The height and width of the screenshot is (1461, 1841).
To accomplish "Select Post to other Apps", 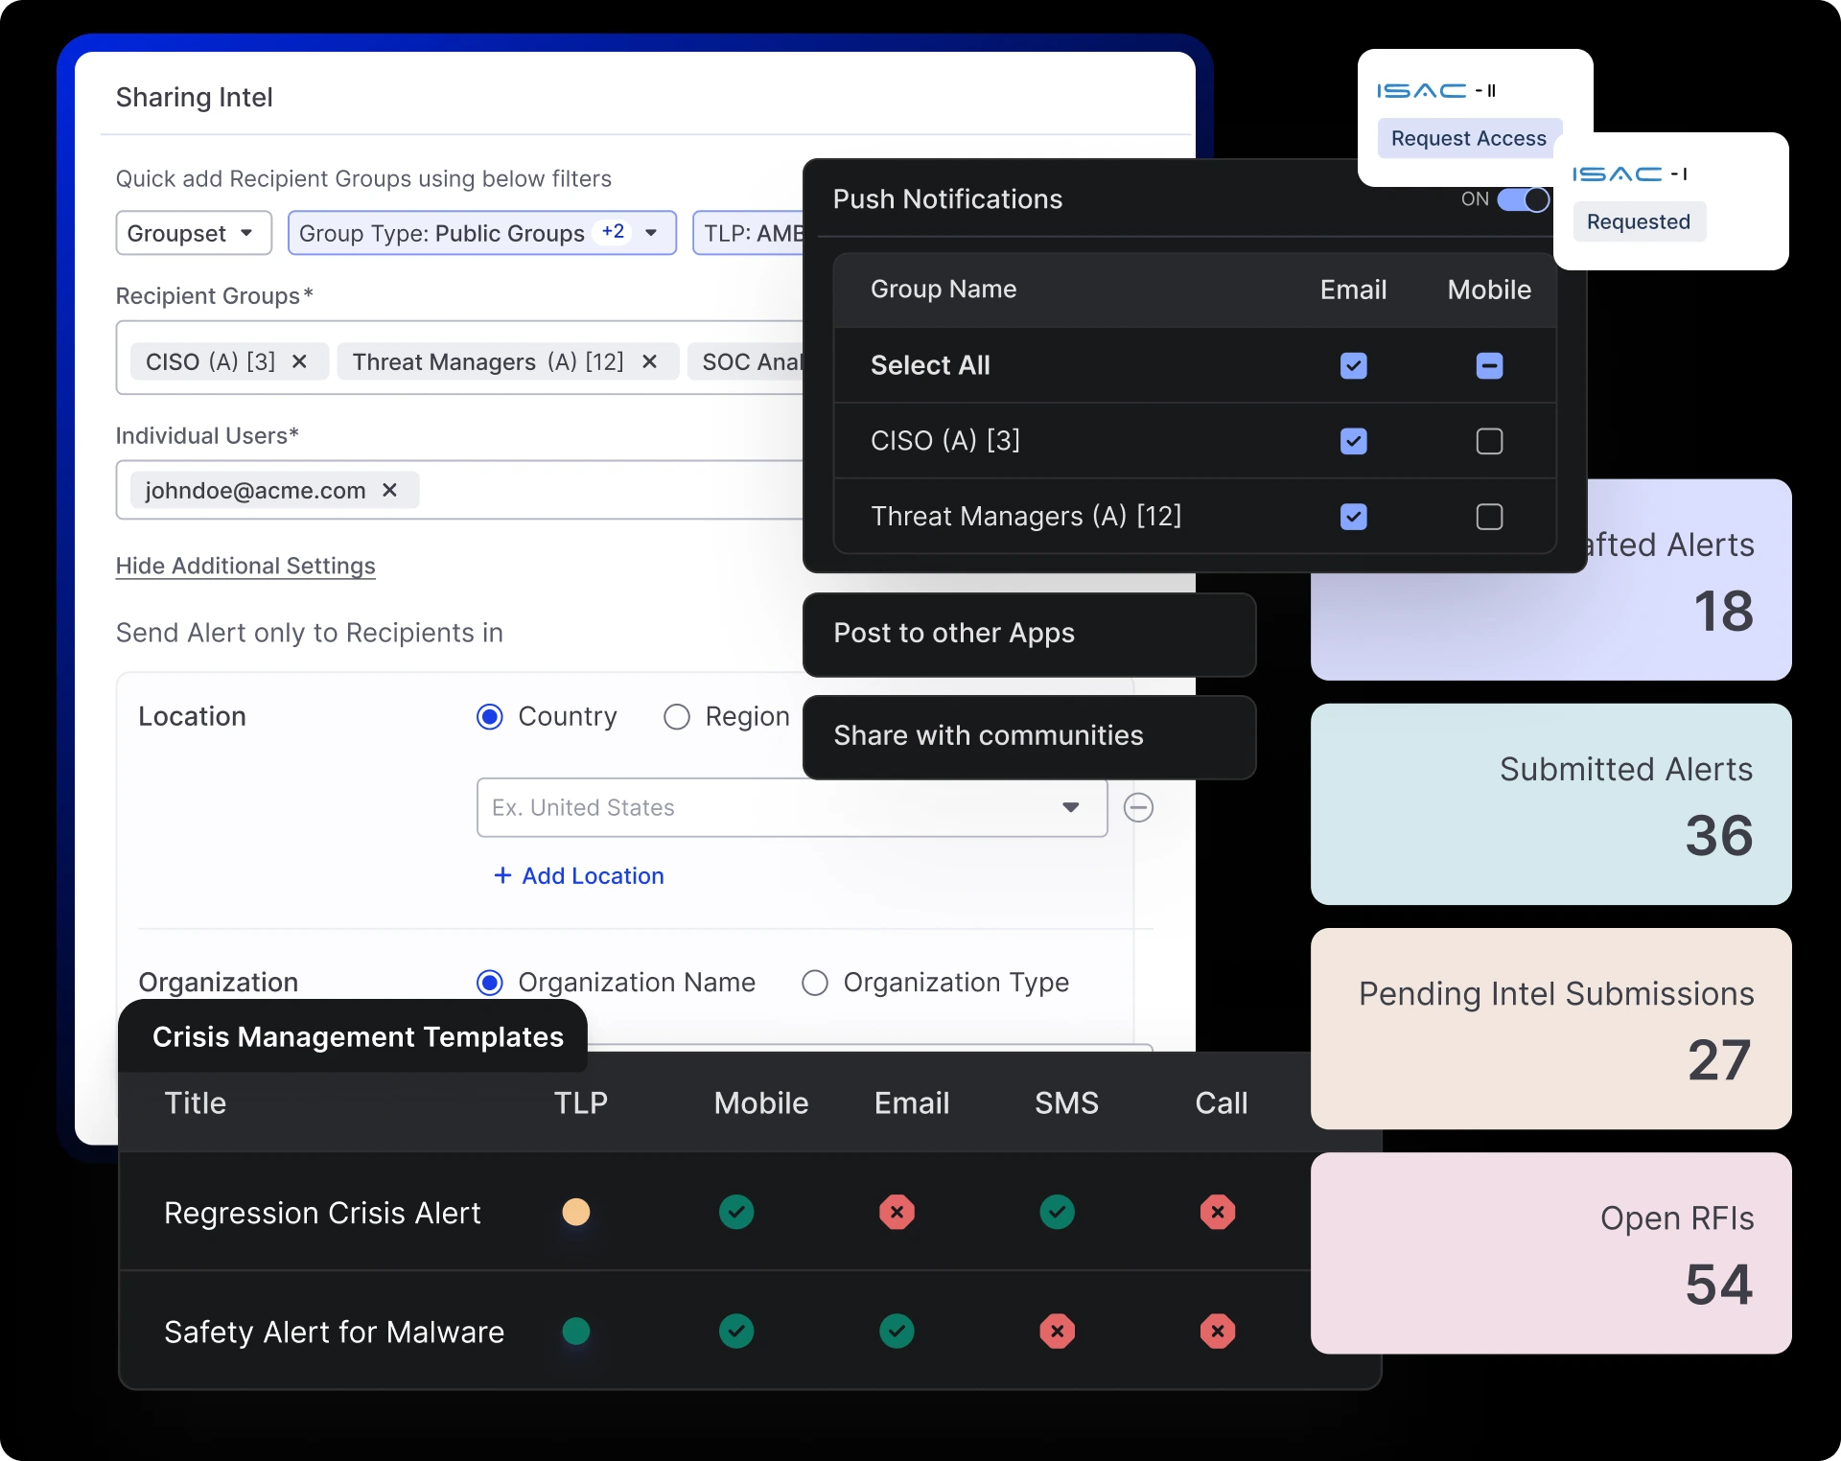I will click(953, 634).
